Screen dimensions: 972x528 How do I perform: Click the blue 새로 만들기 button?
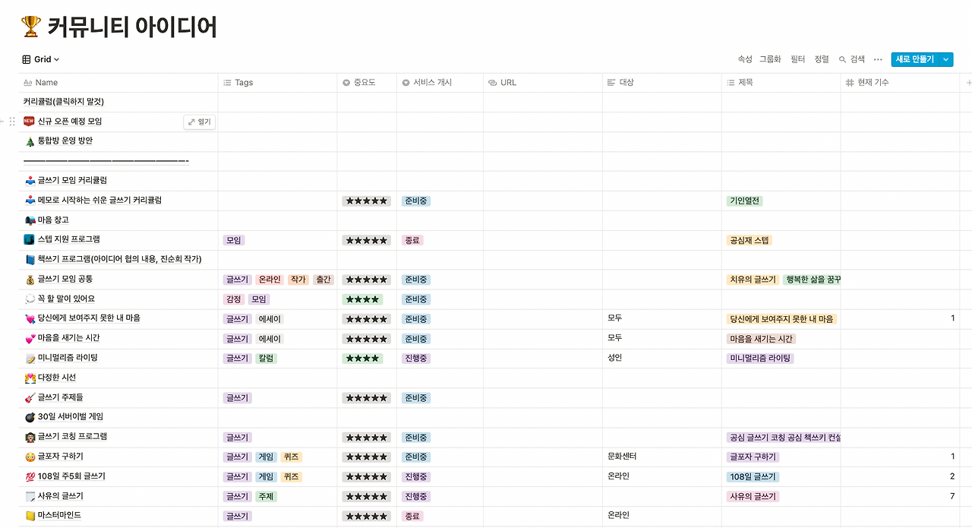(x=917, y=59)
